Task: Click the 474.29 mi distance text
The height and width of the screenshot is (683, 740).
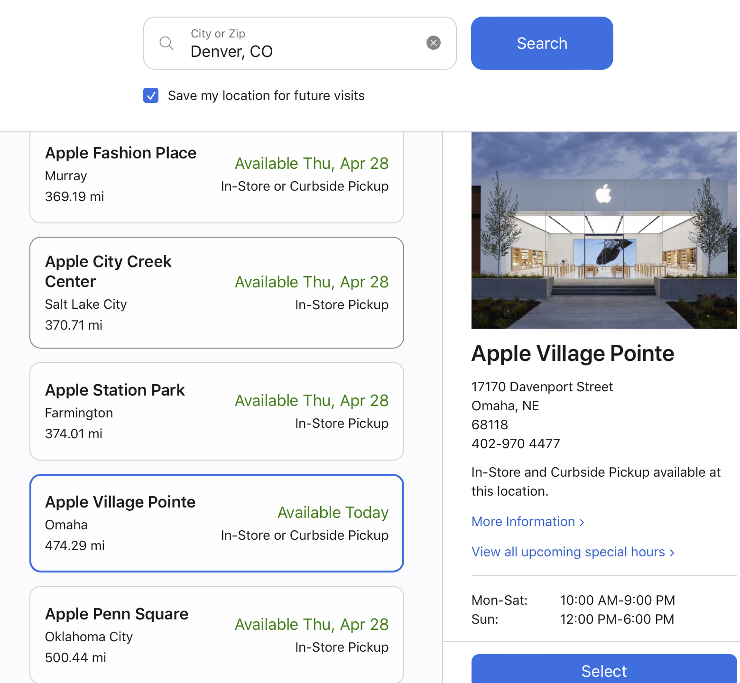Action: click(75, 545)
